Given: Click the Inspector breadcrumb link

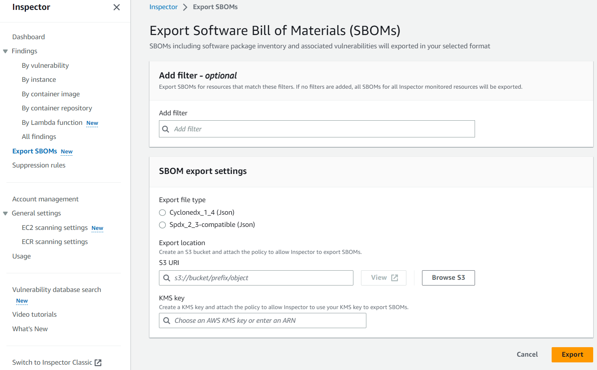Looking at the screenshot, I should tap(163, 7).
